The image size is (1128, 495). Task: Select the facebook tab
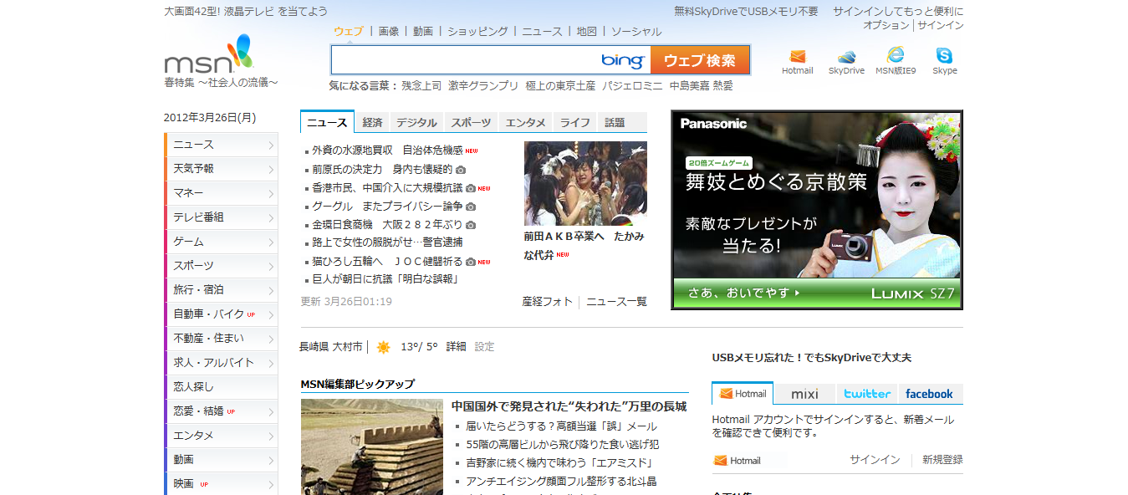(x=930, y=394)
